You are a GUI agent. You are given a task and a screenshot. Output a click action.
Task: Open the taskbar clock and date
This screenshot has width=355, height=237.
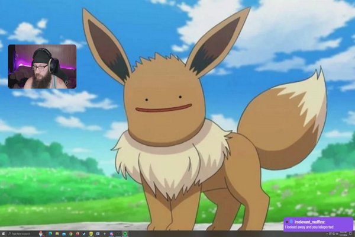(343, 233)
